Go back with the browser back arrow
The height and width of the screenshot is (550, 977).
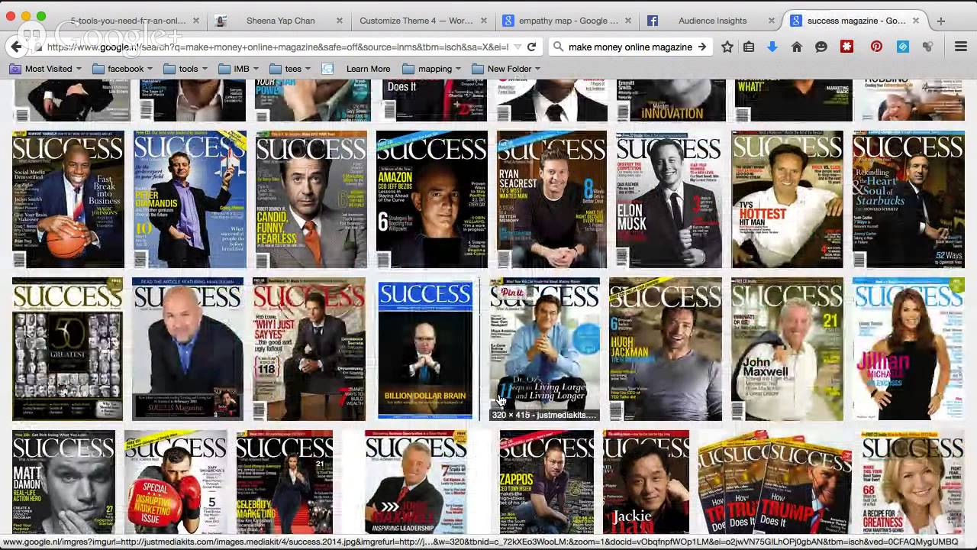[16, 47]
